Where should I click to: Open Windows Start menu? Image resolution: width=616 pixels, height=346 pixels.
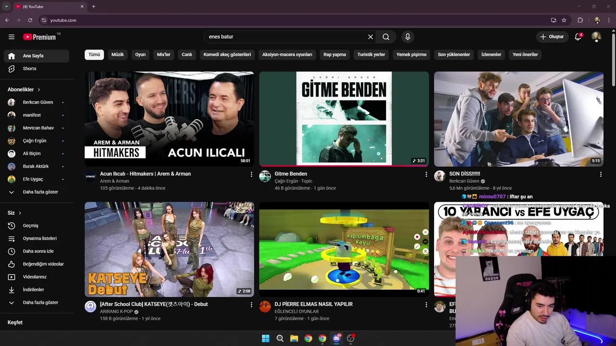click(x=266, y=338)
